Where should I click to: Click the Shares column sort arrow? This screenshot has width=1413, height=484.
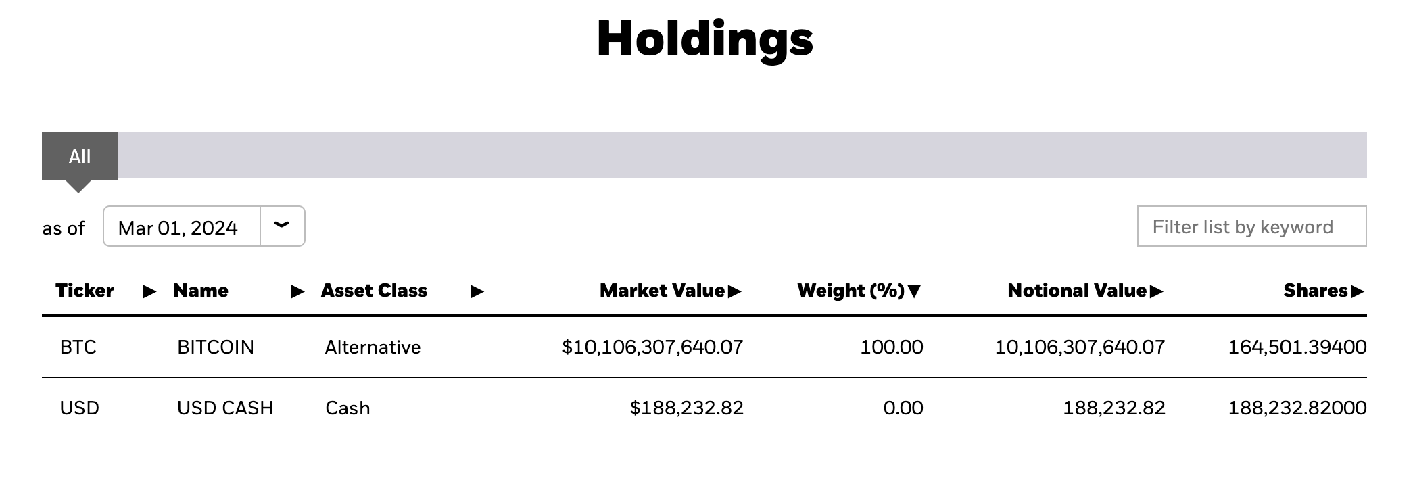(1358, 291)
